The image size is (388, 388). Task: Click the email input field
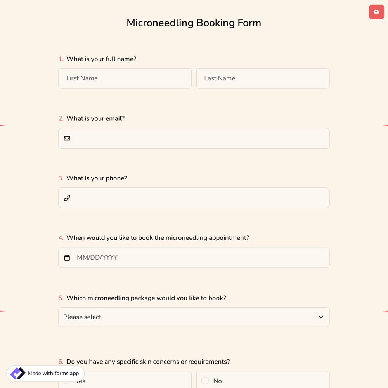pyautogui.click(x=194, y=138)
